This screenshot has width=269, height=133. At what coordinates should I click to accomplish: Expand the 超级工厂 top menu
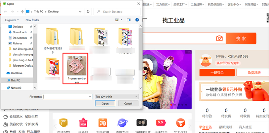[180, 4]
